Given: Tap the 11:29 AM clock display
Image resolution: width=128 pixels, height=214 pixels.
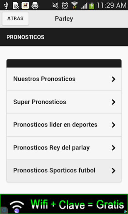Looking at the screenshot, I should click(111, 6).
